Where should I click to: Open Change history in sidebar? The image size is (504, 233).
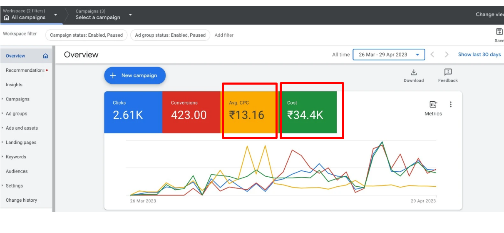click(x=21, y=200)
